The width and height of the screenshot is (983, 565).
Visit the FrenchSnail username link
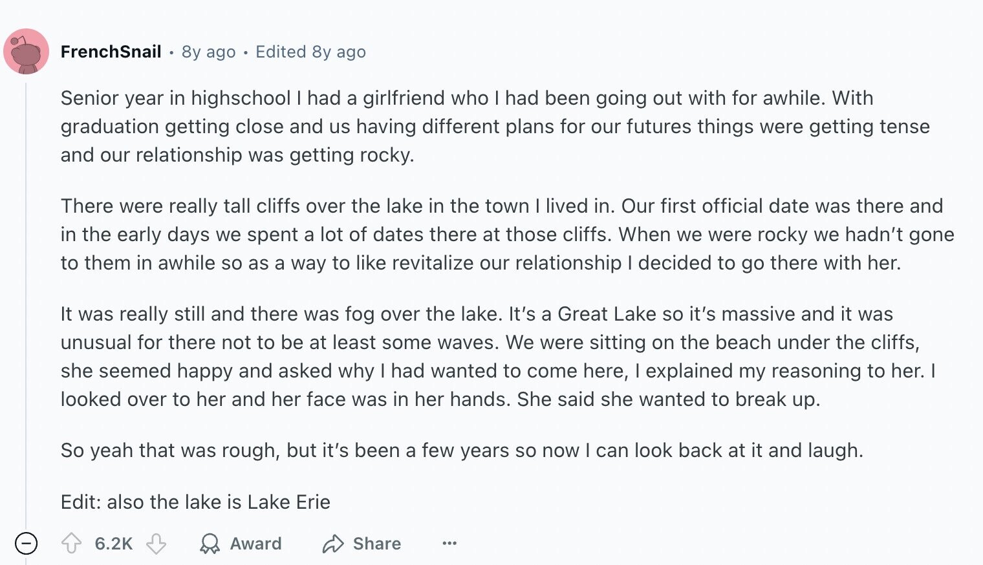click(x=111, y=52)
